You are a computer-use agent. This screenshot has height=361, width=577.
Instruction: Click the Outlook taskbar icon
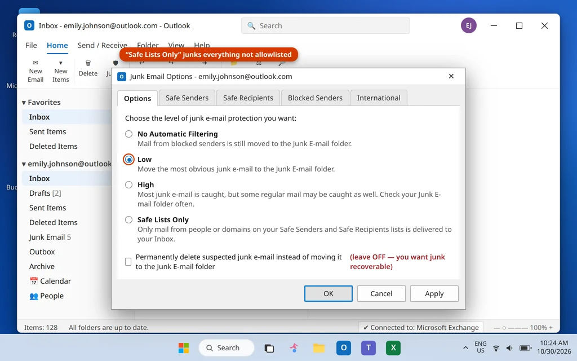(x=343, y=347)
